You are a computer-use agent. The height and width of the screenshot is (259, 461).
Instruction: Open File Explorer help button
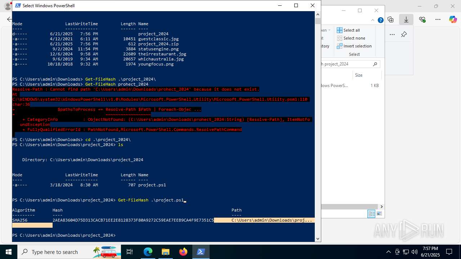[x=380, y=20]
